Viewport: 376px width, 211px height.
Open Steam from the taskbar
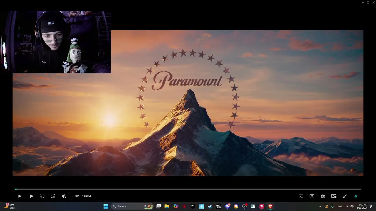[x=210, y=206]
